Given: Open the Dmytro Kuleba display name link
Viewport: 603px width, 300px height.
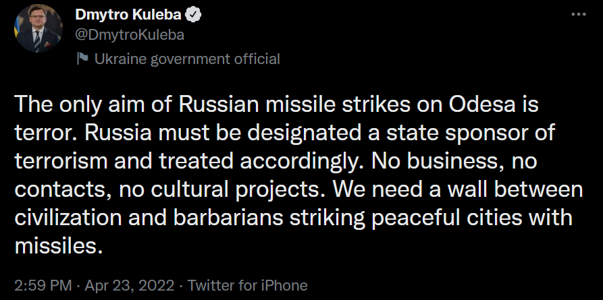Looking at the screenshot, I should click(128, 15).
